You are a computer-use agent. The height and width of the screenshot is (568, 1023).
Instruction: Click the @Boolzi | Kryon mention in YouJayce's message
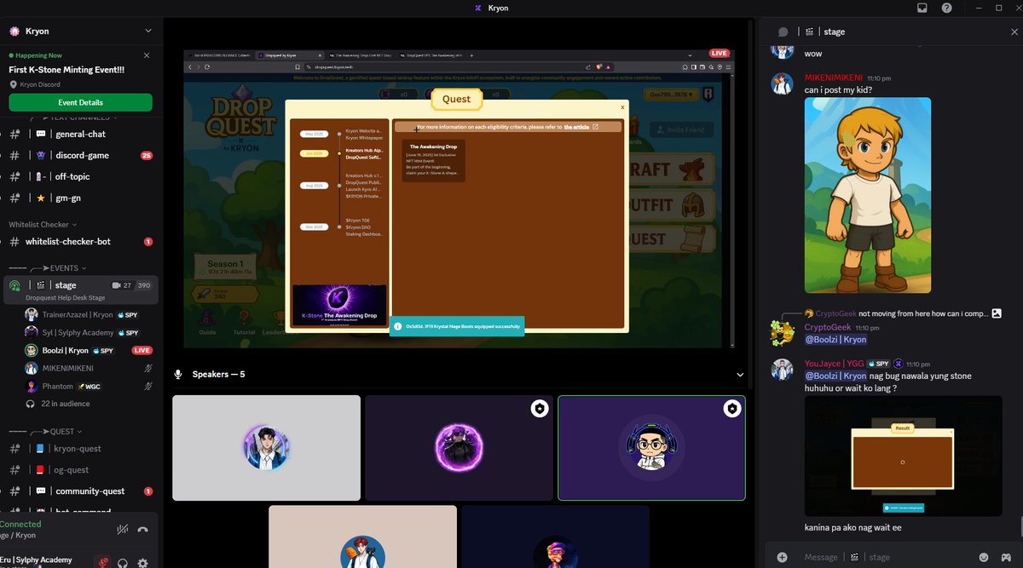coord(835,376)
